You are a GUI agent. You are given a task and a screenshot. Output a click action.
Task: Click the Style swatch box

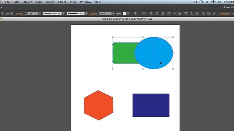(x=125, y=13)
